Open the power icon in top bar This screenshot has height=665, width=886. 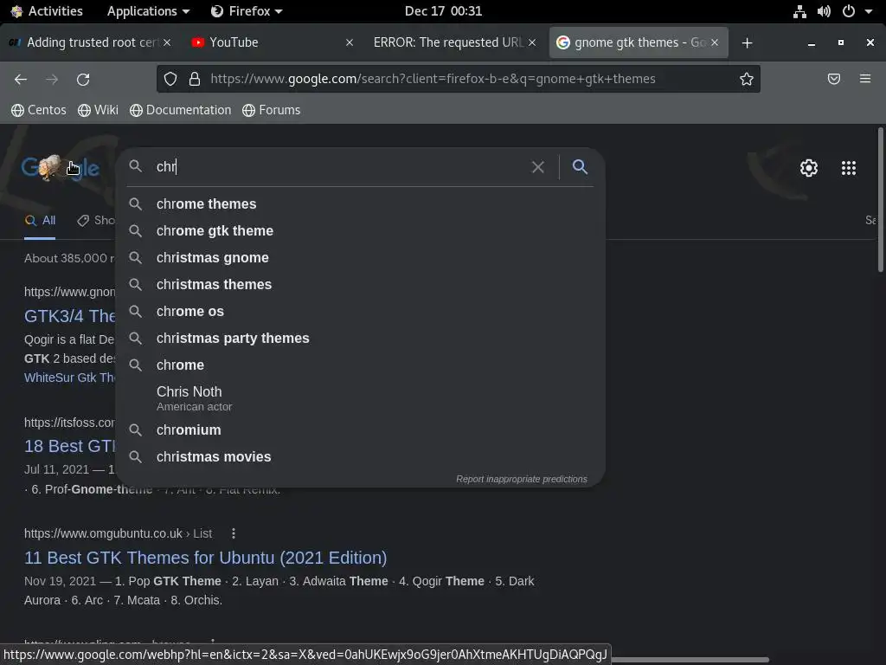(848, 11)
